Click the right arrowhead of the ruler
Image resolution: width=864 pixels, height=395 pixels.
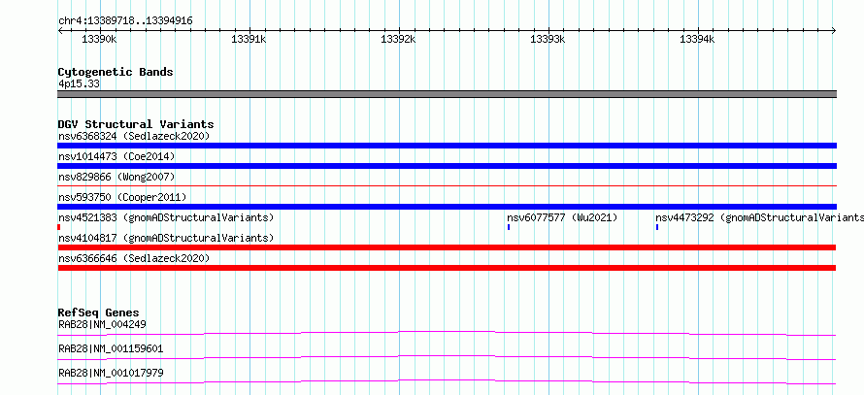[834, 30]
